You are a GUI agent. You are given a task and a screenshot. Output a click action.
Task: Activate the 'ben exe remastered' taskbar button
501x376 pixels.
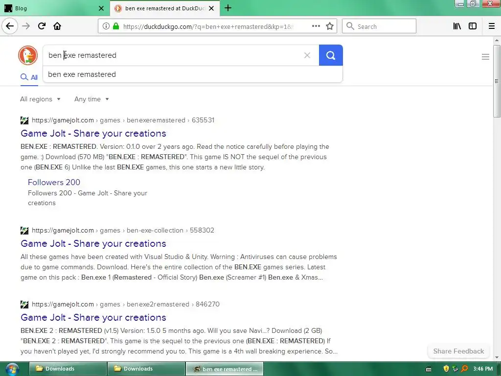click(x=225, y=369)
